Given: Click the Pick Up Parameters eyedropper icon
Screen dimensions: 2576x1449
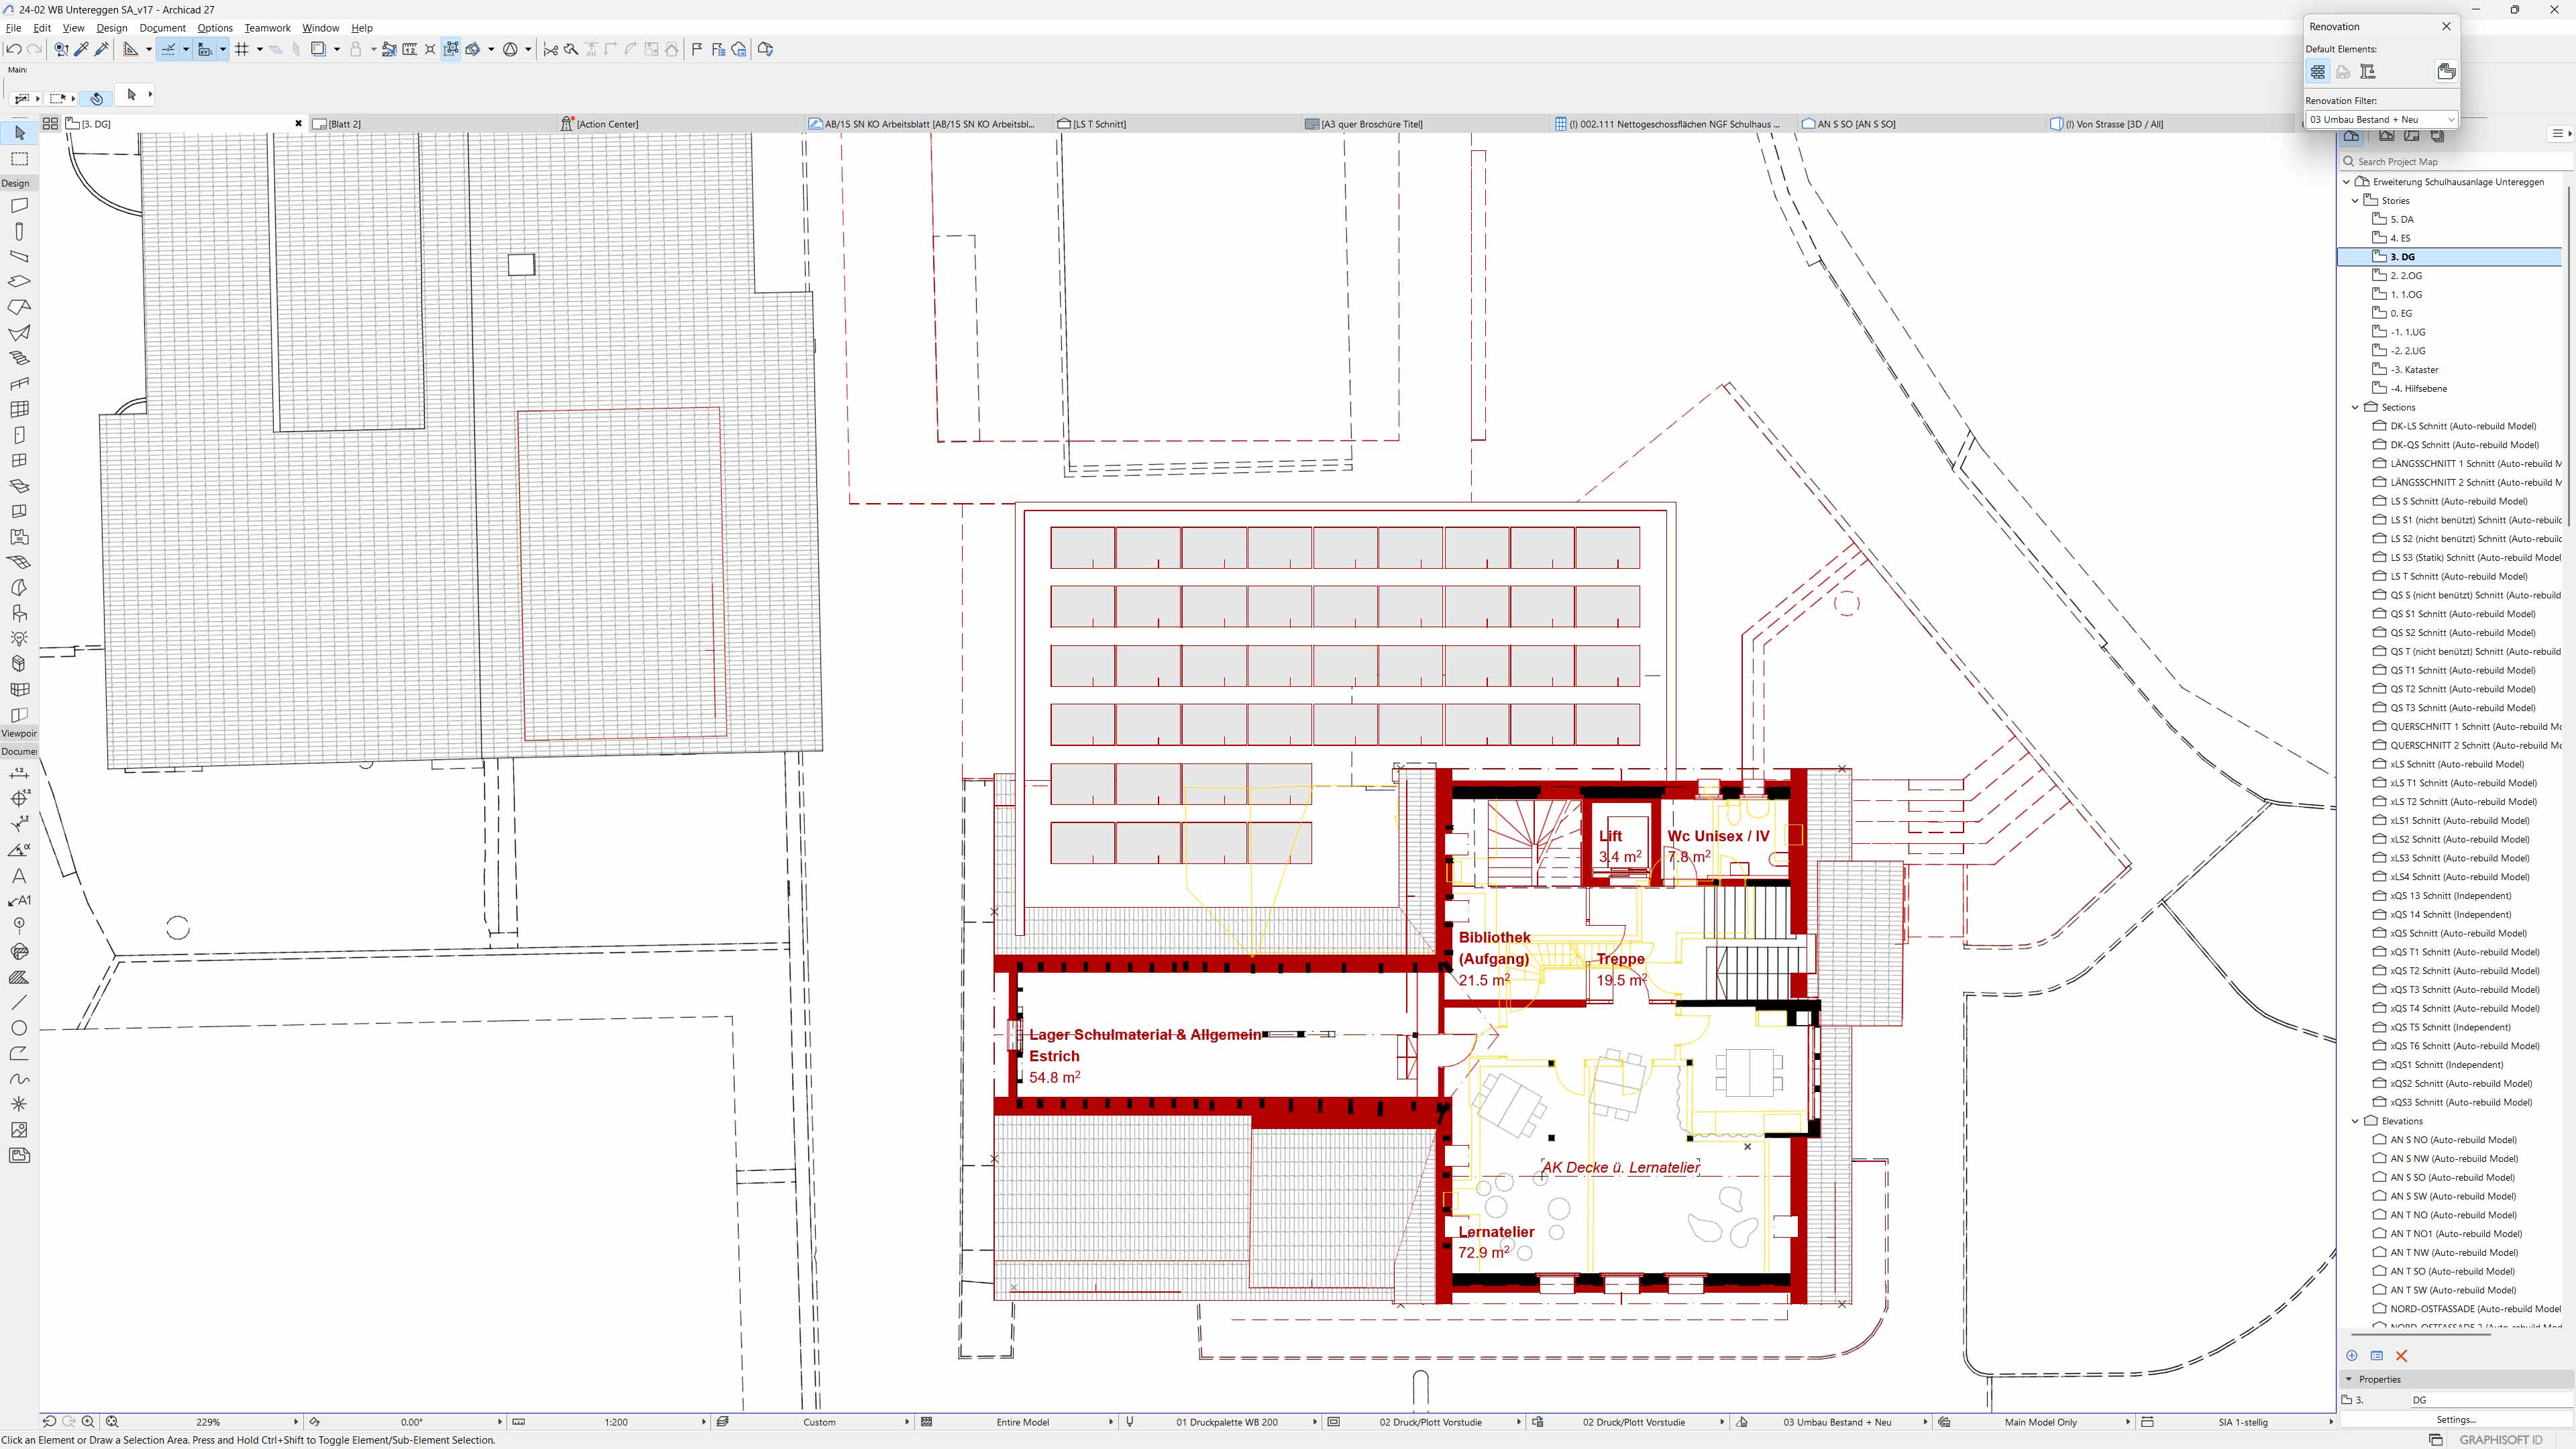Looking at the screenshot, I should pos(82,49).
